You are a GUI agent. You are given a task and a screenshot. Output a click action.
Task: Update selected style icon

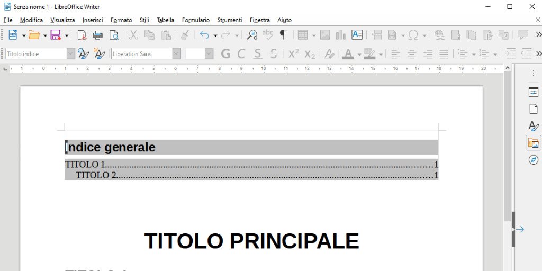click(83, 53)
